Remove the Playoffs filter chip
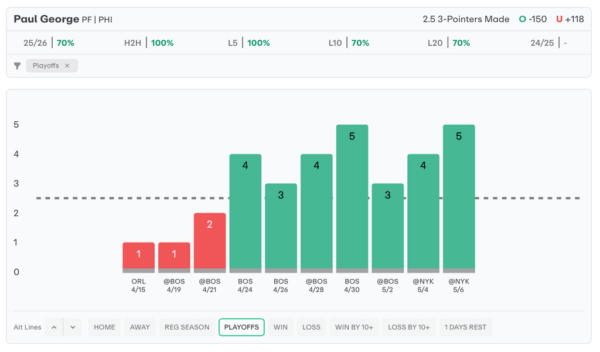 (x=67, y=66)
